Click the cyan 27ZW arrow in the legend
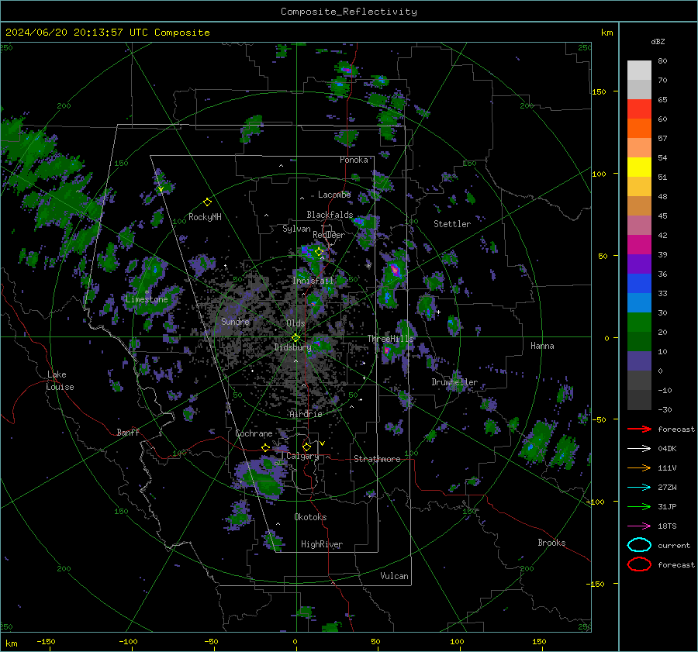The image size is (698, 652). (639, 488)
